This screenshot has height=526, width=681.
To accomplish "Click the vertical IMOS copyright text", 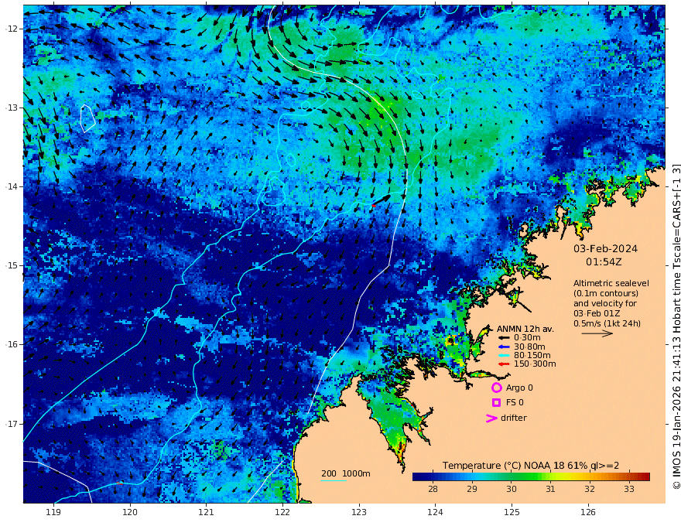I will [676, 326].
